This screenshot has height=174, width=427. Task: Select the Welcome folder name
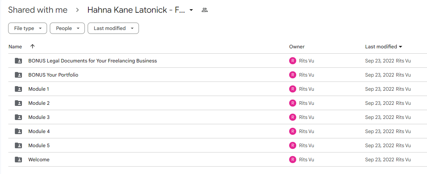coord(39,160)
